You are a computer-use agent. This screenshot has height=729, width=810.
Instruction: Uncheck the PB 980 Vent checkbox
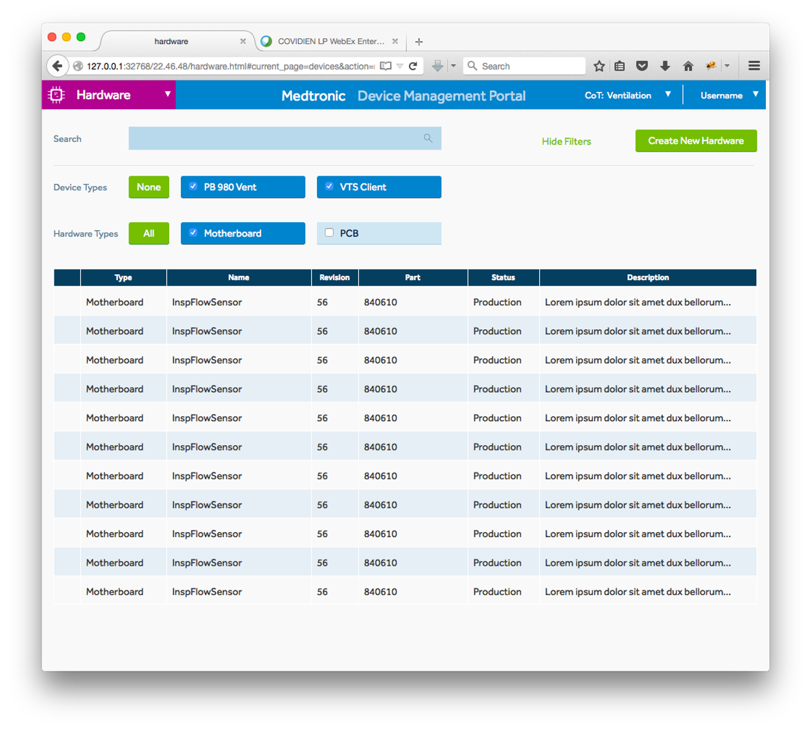(x=193, y=186)
